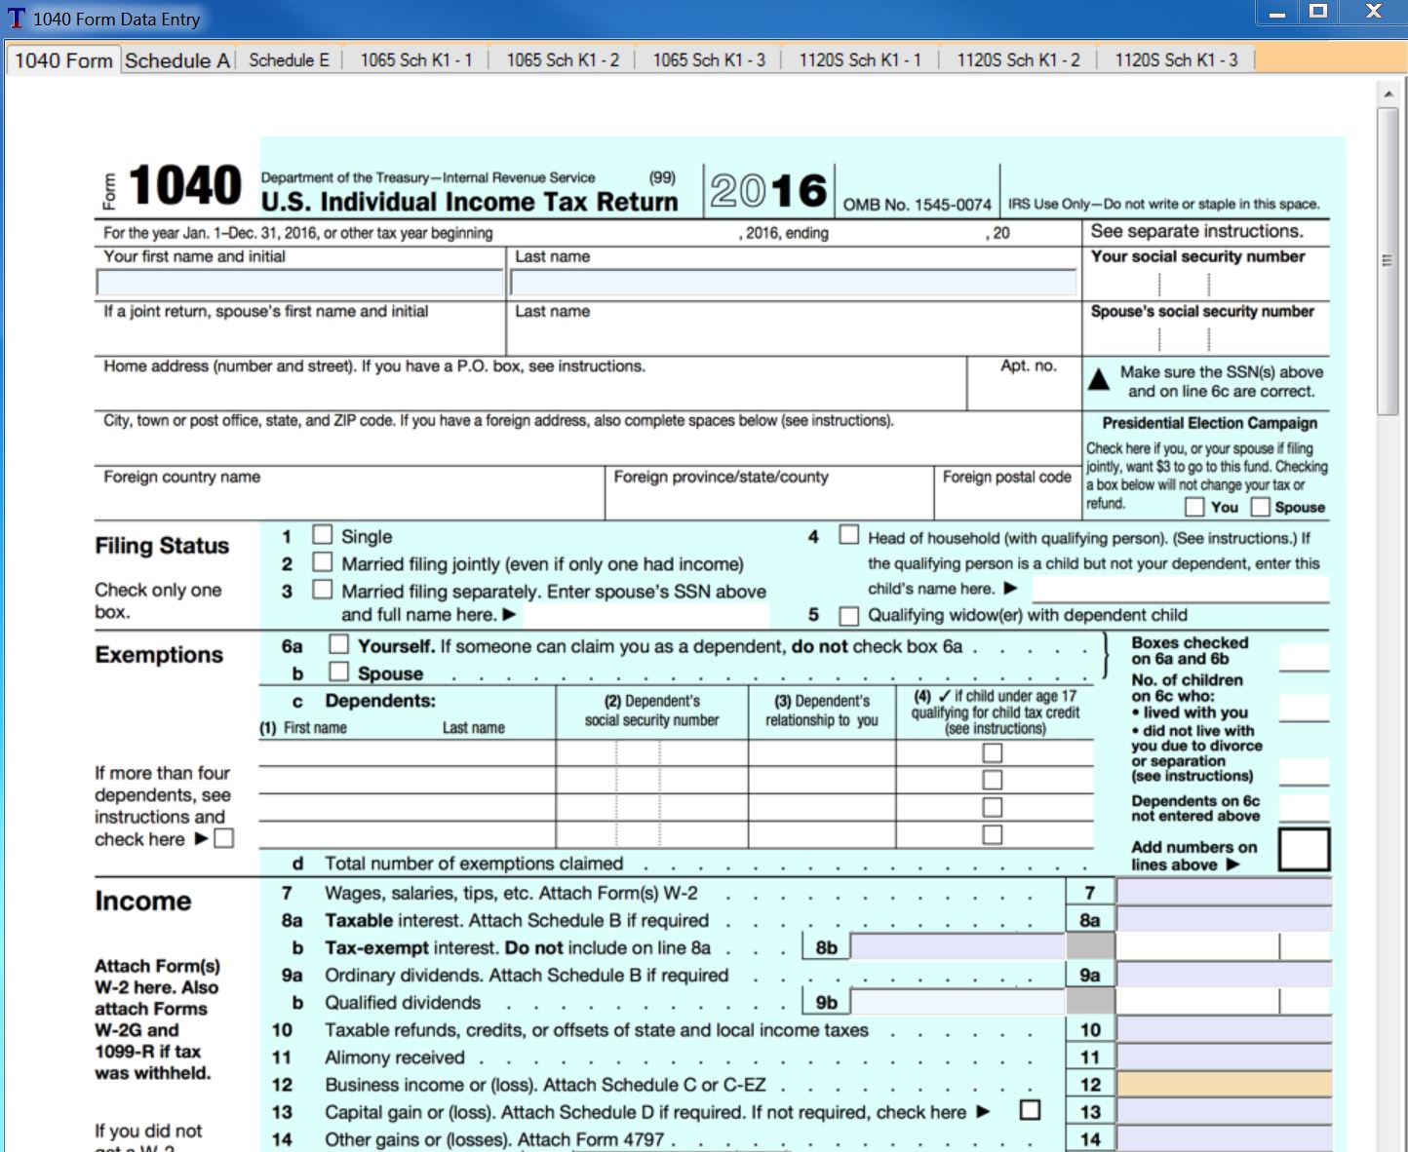Check more than four dependents box
1408x1152 pixels.
coord(224,838)
